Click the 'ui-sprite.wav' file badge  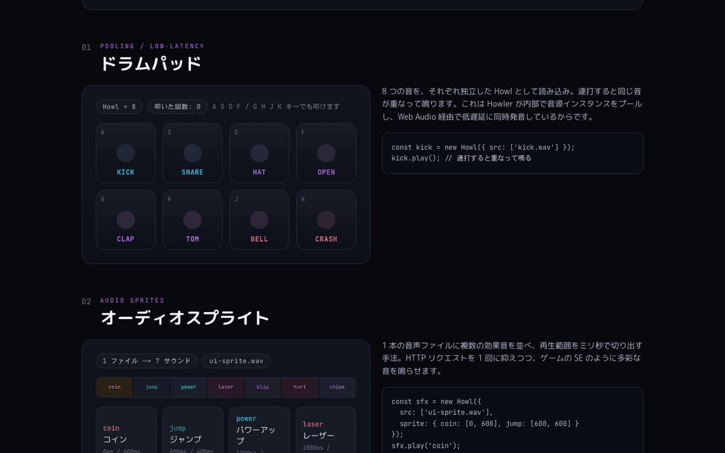(x=236, y=361)
